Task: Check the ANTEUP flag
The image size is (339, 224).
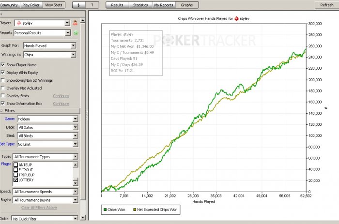Action: (x=15, y=164)
